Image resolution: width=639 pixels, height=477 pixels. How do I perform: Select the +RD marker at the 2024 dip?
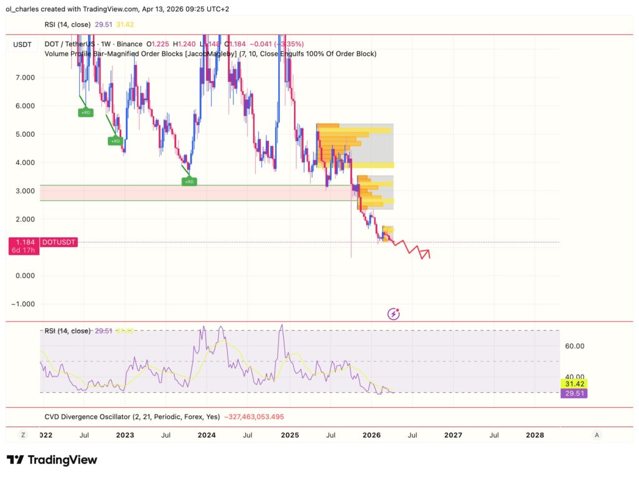[189, 181]
